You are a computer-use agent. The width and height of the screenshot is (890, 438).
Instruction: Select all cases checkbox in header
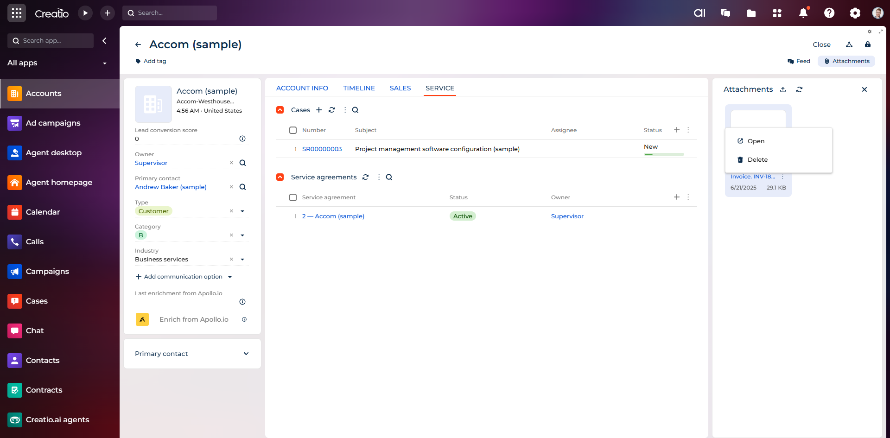(293, 130)
